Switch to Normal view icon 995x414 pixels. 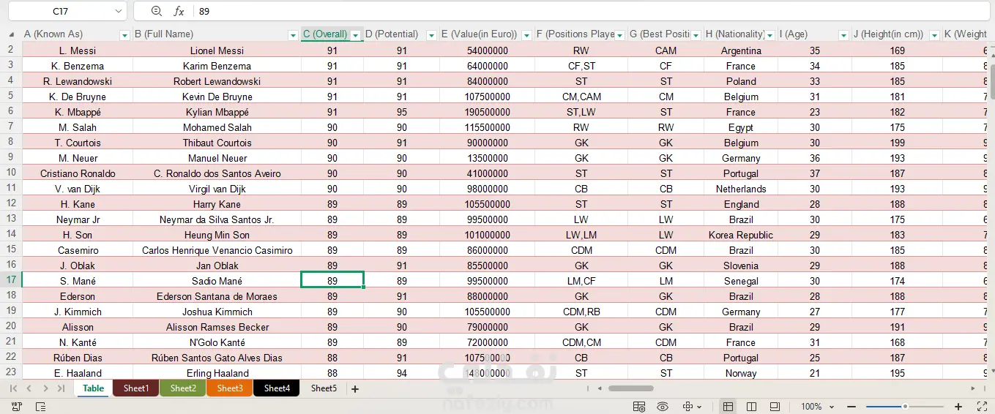pos(728,407)
